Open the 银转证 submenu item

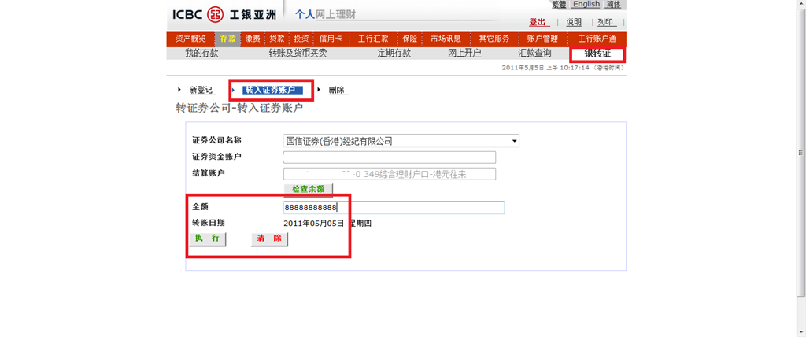597,54
